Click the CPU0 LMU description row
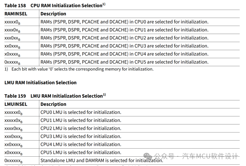The height and width of the screenshot is (166, 246). (81, 112)
